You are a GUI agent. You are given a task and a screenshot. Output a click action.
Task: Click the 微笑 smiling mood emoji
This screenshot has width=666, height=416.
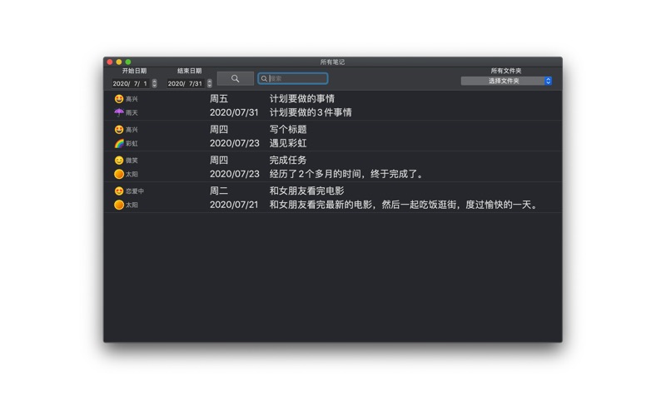coord(119,160)
